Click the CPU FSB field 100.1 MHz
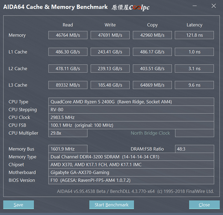223x215 pixels. pos(131,125)
